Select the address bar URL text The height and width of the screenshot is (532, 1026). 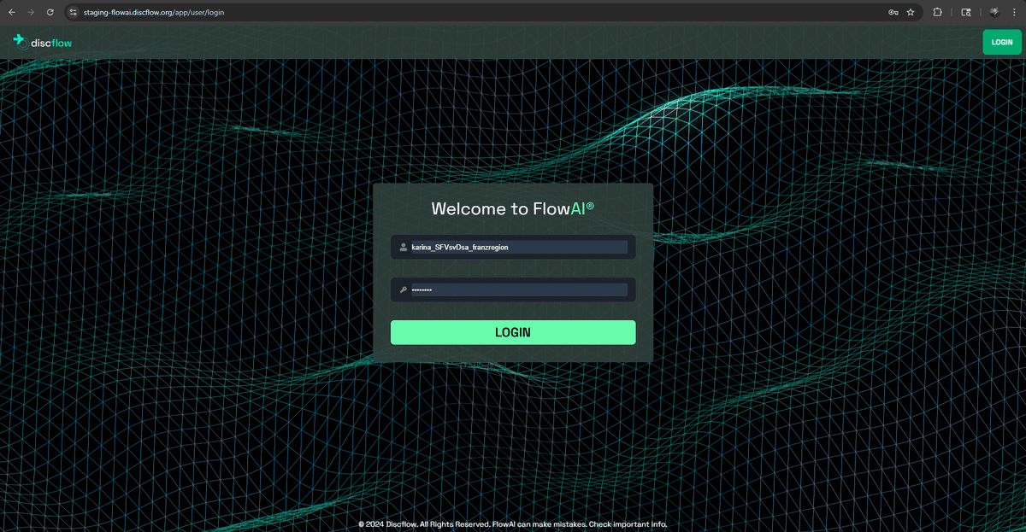(x=154, y=13)
